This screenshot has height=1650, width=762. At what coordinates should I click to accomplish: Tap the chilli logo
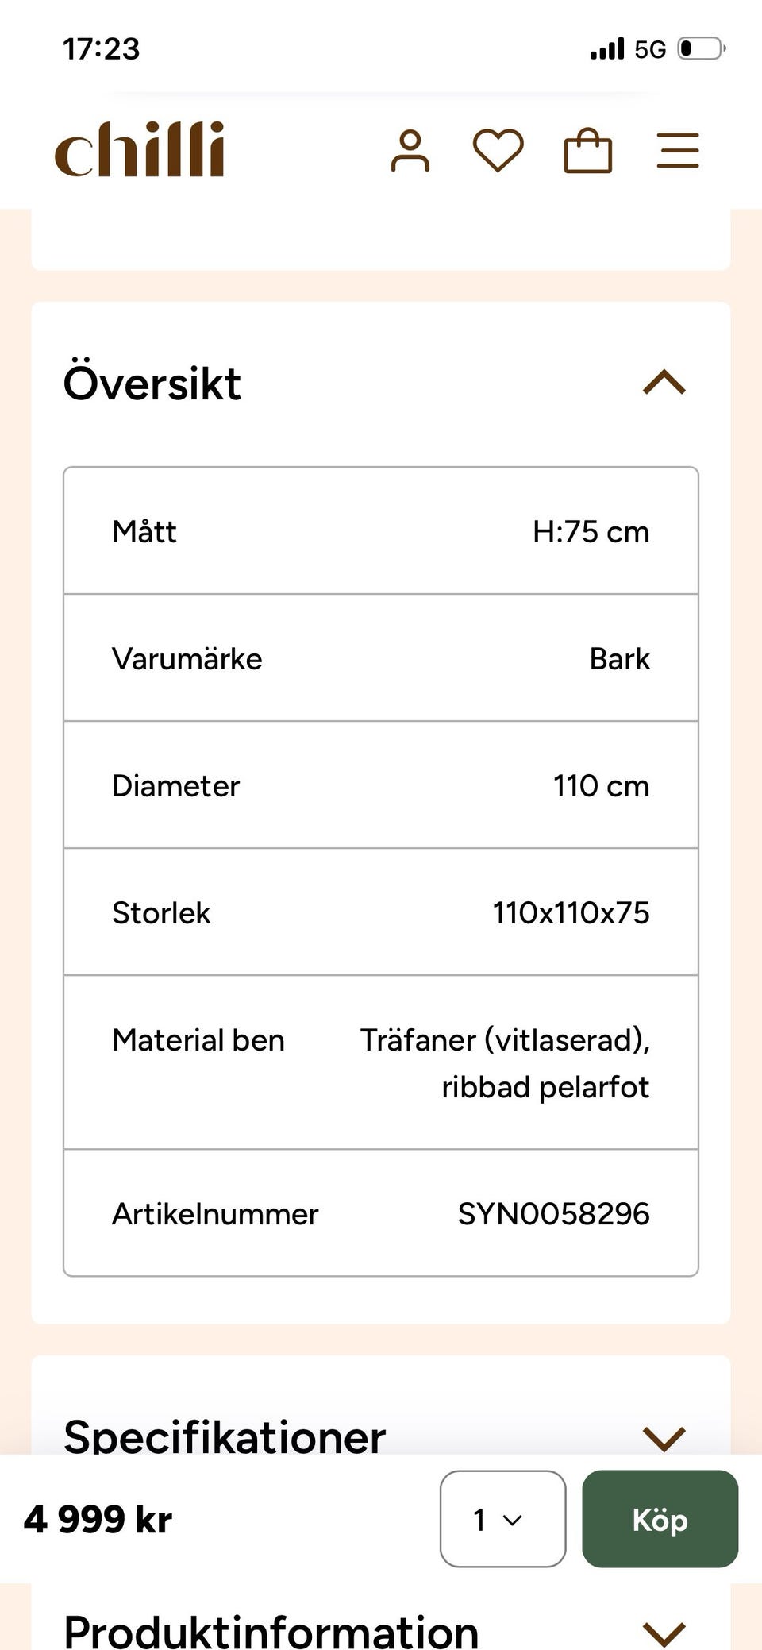coord(140,150)
